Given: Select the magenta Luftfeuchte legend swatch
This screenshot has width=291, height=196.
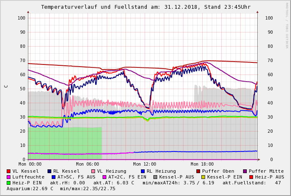Looking at the screenshot, I should pos(9,177).
